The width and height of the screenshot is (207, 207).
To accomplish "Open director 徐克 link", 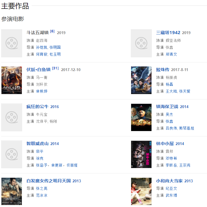I will pyautogui.click(x=39, y=158).
